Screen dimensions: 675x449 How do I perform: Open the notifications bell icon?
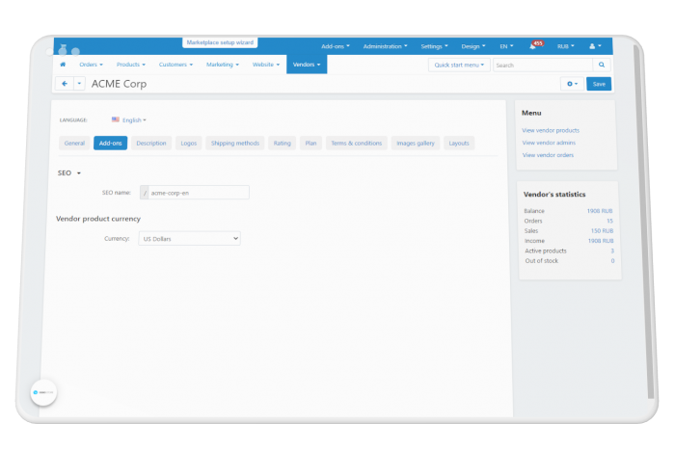click(532, 46)
